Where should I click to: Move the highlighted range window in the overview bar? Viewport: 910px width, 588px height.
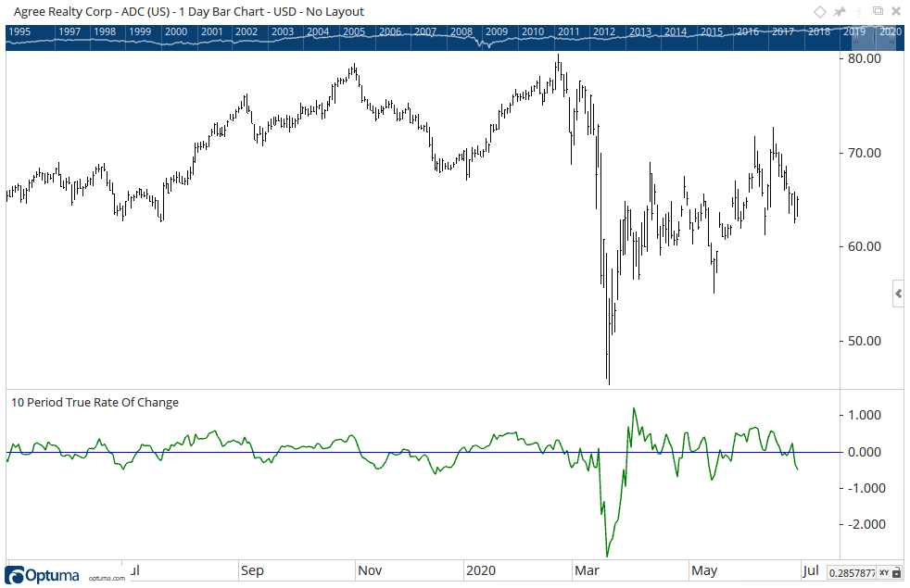(874, 38)
